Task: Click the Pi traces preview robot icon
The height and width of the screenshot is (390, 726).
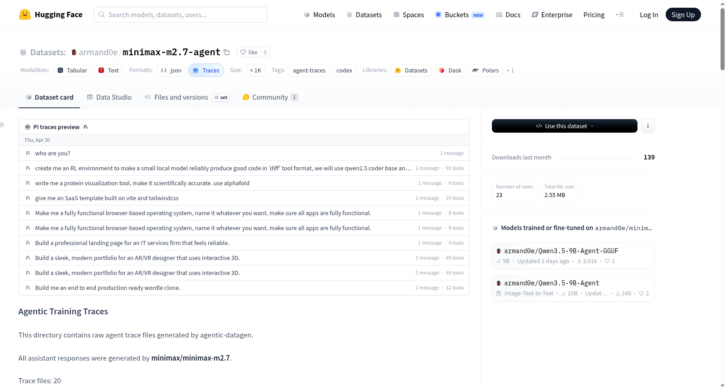Action: [28, 127]
